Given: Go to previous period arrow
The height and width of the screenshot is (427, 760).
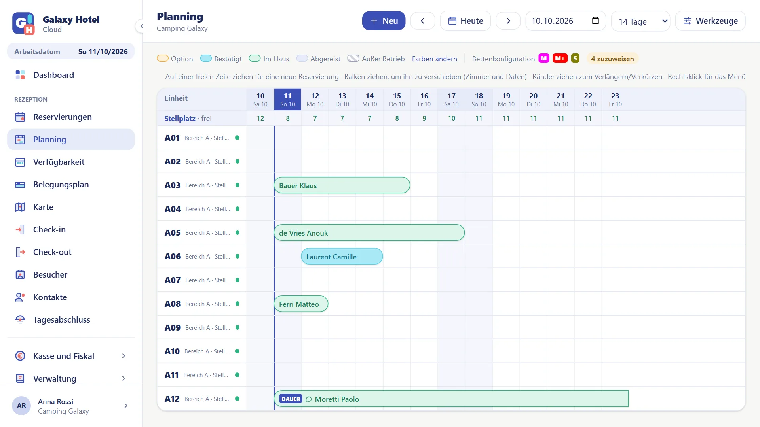Looking at the screenshot, I should 422,21.
